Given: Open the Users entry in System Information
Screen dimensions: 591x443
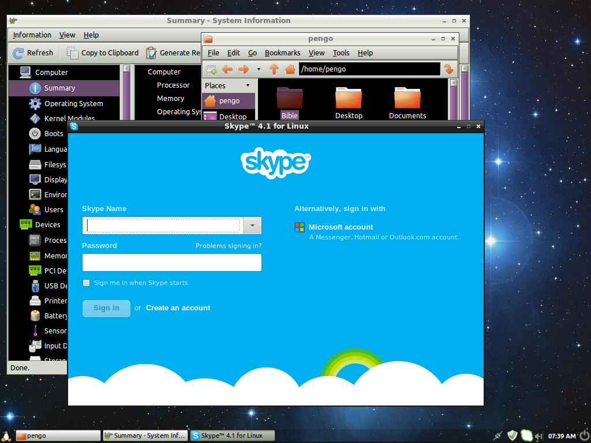Looking at the screenshot, I should click(46, 210).
